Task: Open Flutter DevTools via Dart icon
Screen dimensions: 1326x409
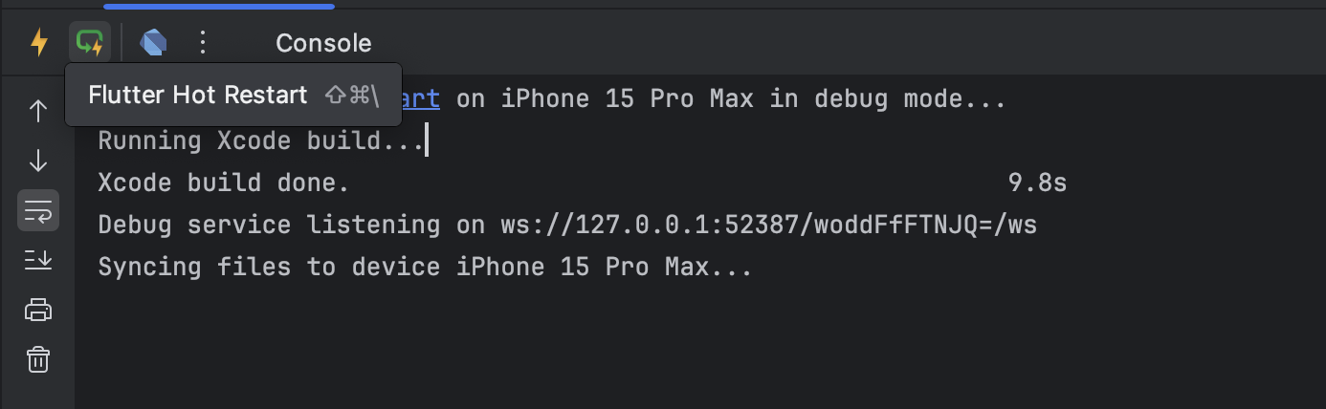Action: (154, 43)
